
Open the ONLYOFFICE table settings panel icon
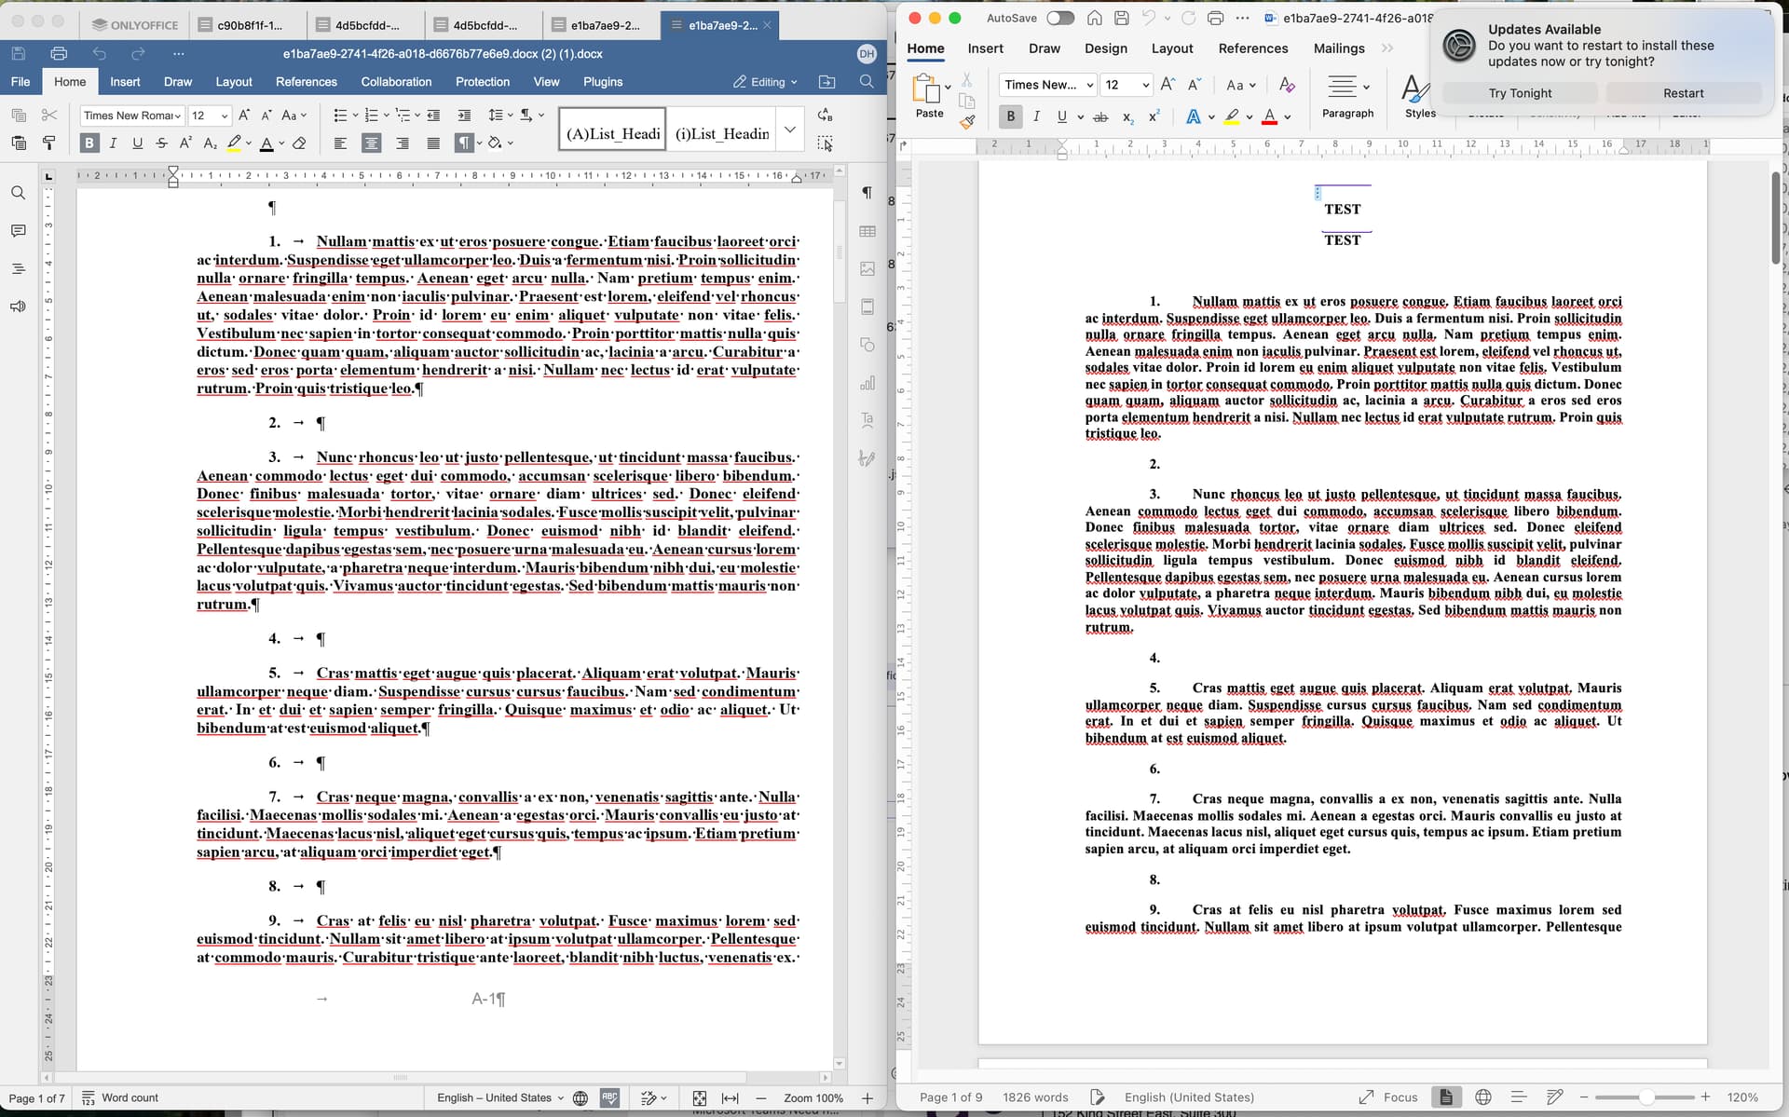[x=867, y=231]
